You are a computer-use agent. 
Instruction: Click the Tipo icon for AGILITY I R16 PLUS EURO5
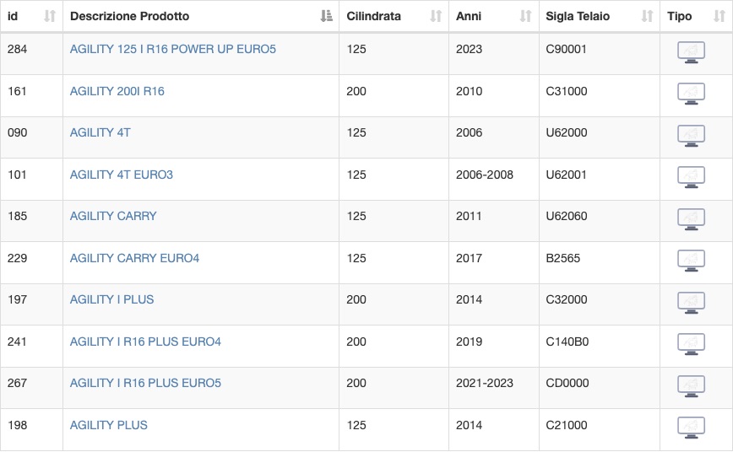[691, 386]
